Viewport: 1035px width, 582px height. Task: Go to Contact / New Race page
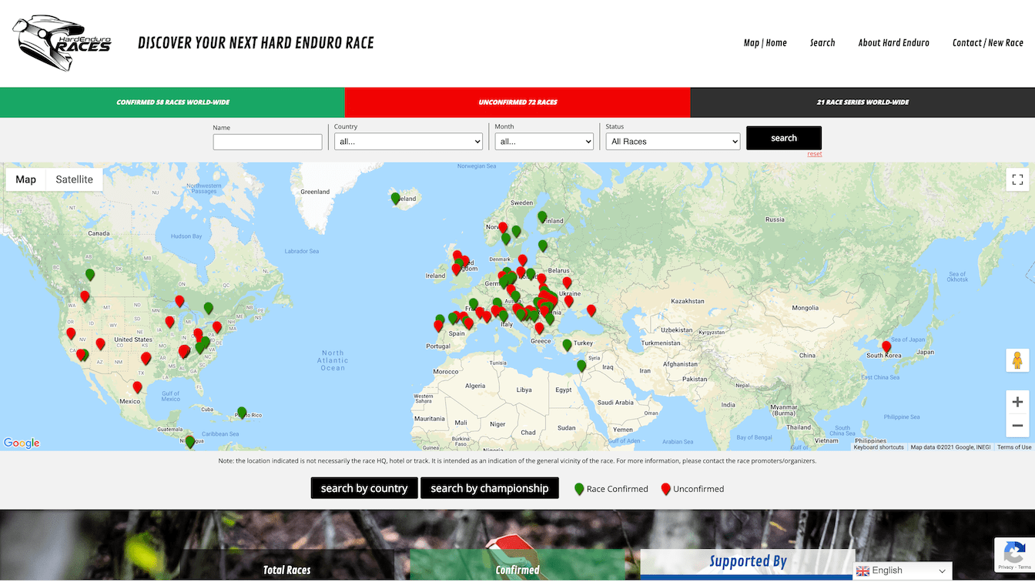coord(987,43)
